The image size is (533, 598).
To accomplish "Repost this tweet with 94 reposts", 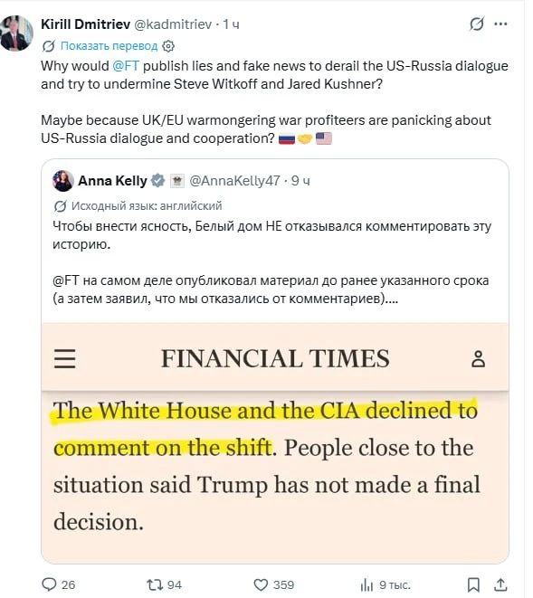I will coord(164,584).
